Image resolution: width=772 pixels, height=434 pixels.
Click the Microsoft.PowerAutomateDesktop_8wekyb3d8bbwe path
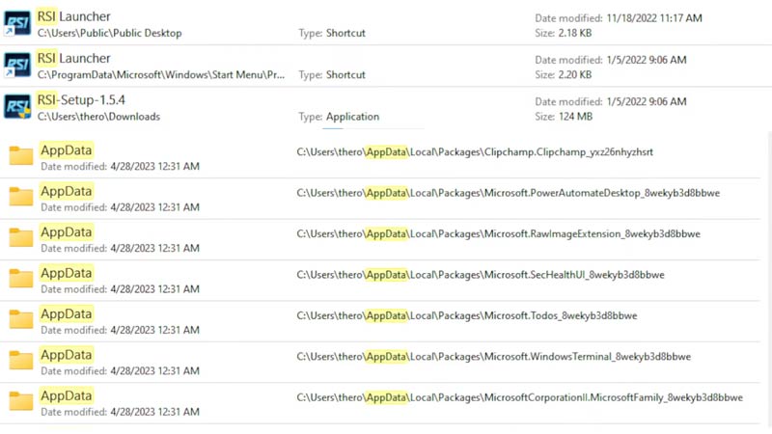click(509, 193)
